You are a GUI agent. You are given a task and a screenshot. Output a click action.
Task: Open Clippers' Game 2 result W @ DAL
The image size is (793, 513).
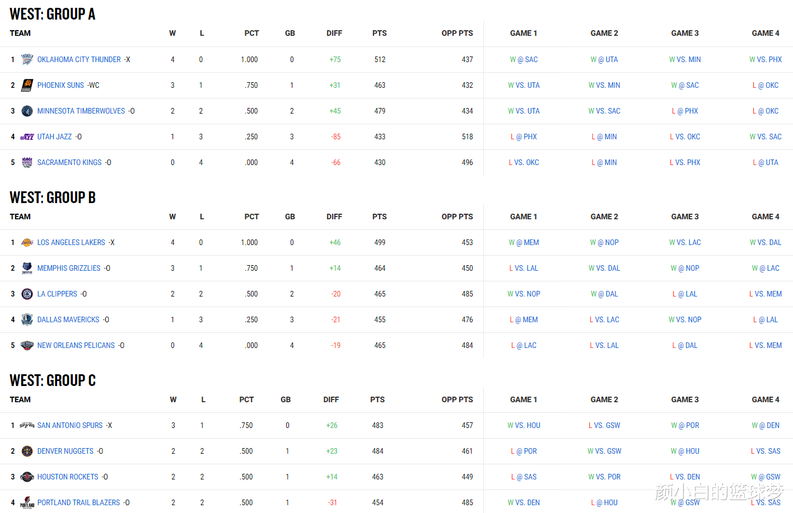click(x=604, y=294)
